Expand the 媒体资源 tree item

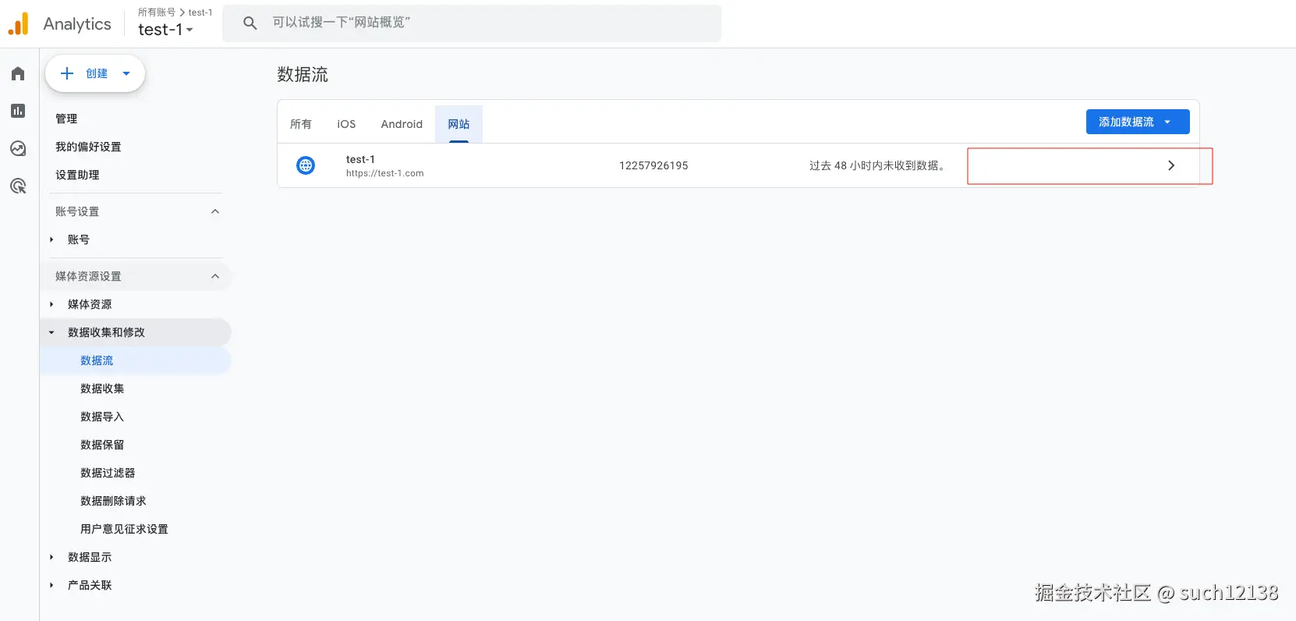click(x=51, y=304)
